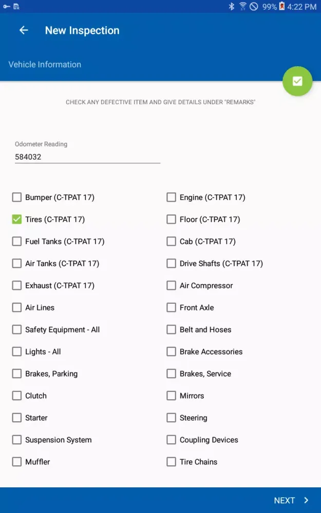Check the Air Compressor item
This screenshot has height=513, width=321.
pyautogui.click(x=171, y=285)
